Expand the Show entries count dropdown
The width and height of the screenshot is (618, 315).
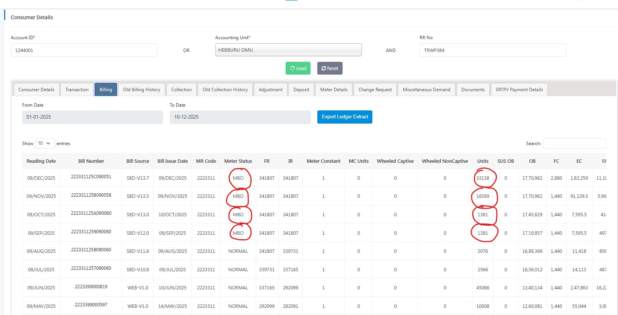[x=45, y=143]
